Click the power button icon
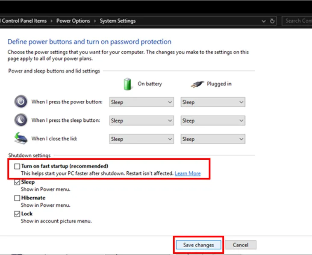The width and height of the screenshot is (312, 255). [20, 102]
